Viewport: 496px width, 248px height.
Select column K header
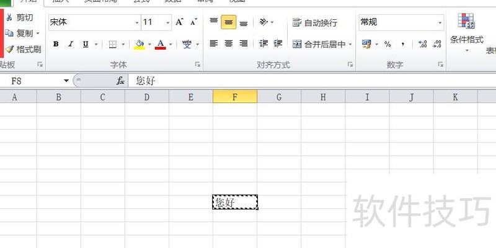click(x=455, y=97)
